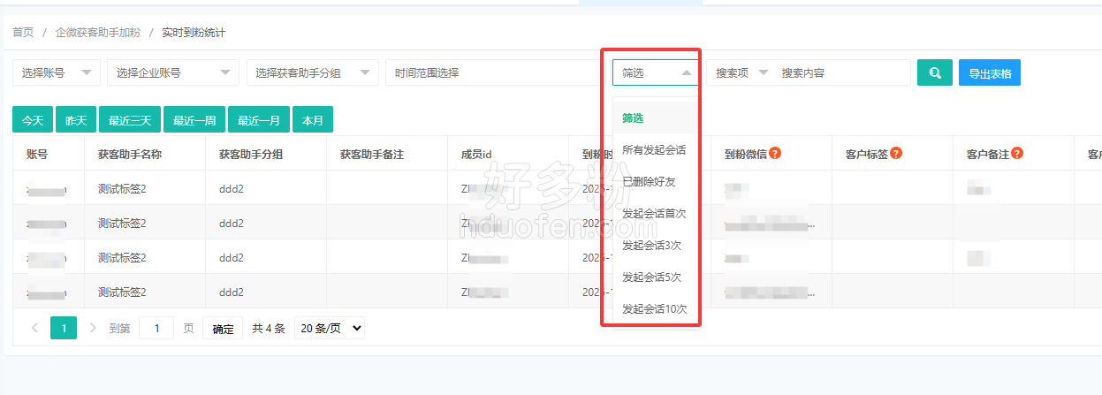1102x395 pixels.
Task: Go to previous page arrow
Action: pyautogui.click(x=34, y=328)
